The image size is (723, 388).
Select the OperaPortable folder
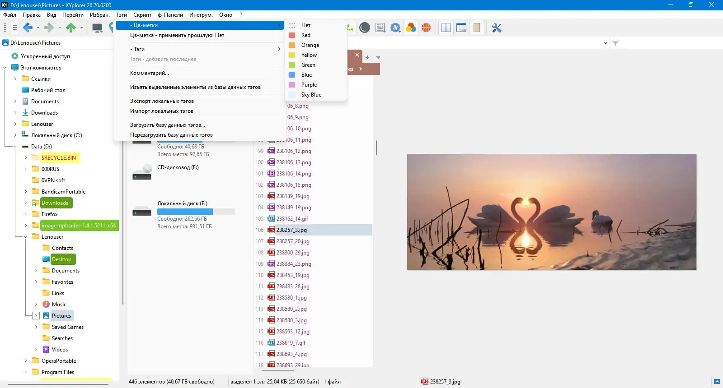pyautogui.click(x=59, y=361)
